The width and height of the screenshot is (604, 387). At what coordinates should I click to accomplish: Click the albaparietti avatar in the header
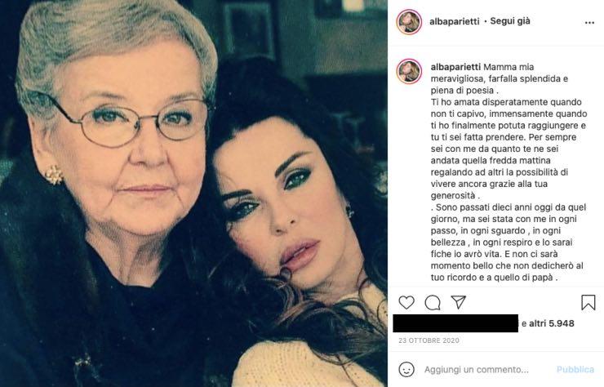click(x=409, y=22)
